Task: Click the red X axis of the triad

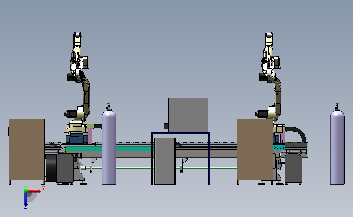Action: pyautogui.click(x=34, y=191)
